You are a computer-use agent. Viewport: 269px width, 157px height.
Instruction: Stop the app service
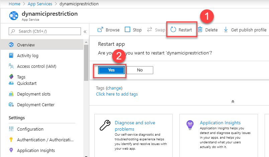(133, 30)
